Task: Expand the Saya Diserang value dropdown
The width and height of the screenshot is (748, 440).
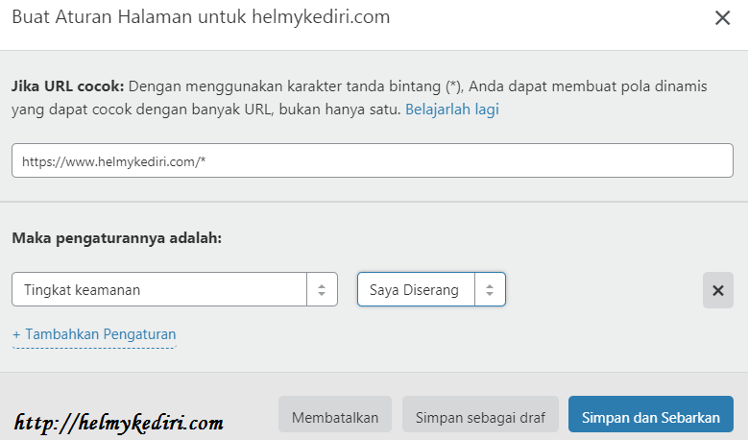Action: (416, 289)
